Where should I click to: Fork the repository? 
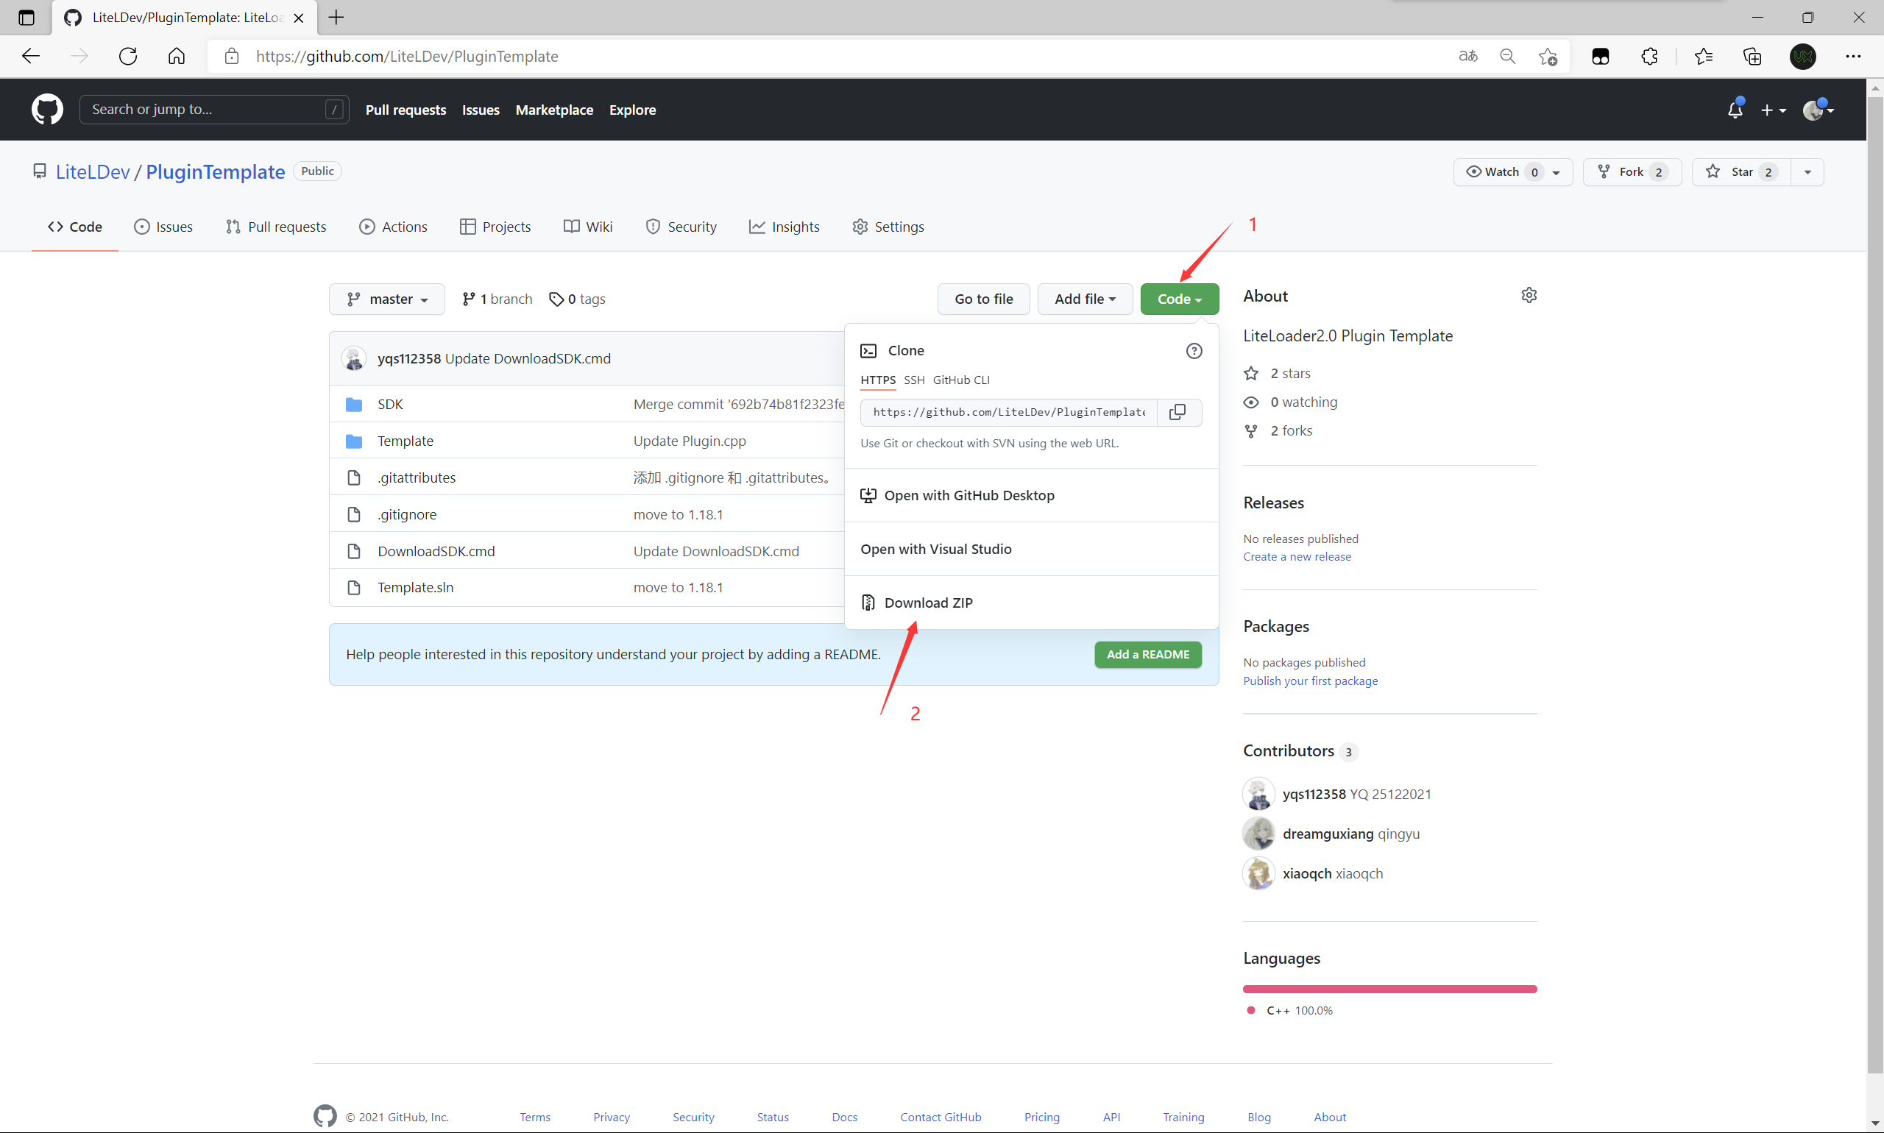tap(1632, 171)
